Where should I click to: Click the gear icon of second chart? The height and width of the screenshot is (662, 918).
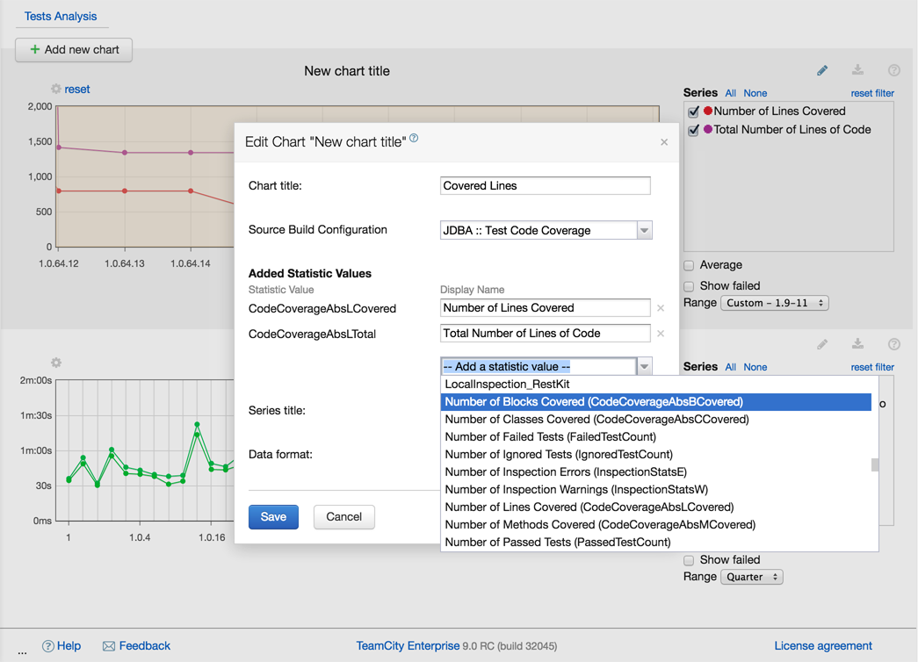click(56, 363)
